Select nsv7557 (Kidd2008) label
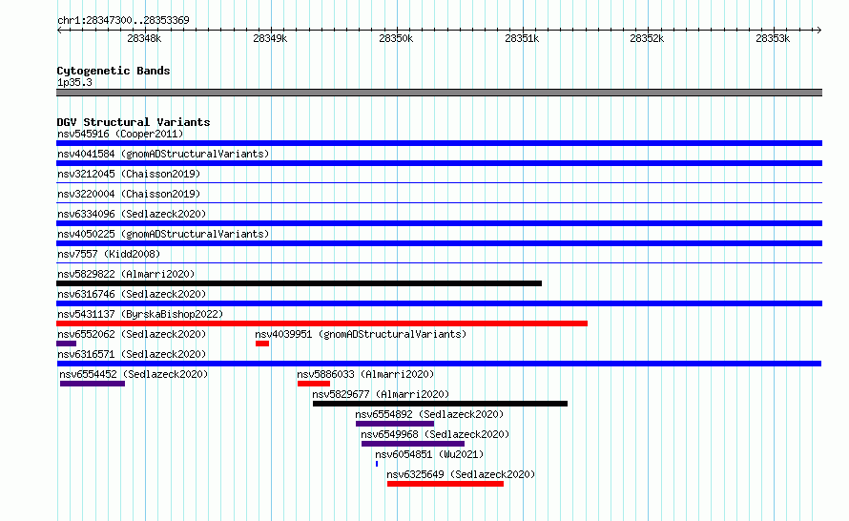 pyautogui.click(x=109, y=254)
